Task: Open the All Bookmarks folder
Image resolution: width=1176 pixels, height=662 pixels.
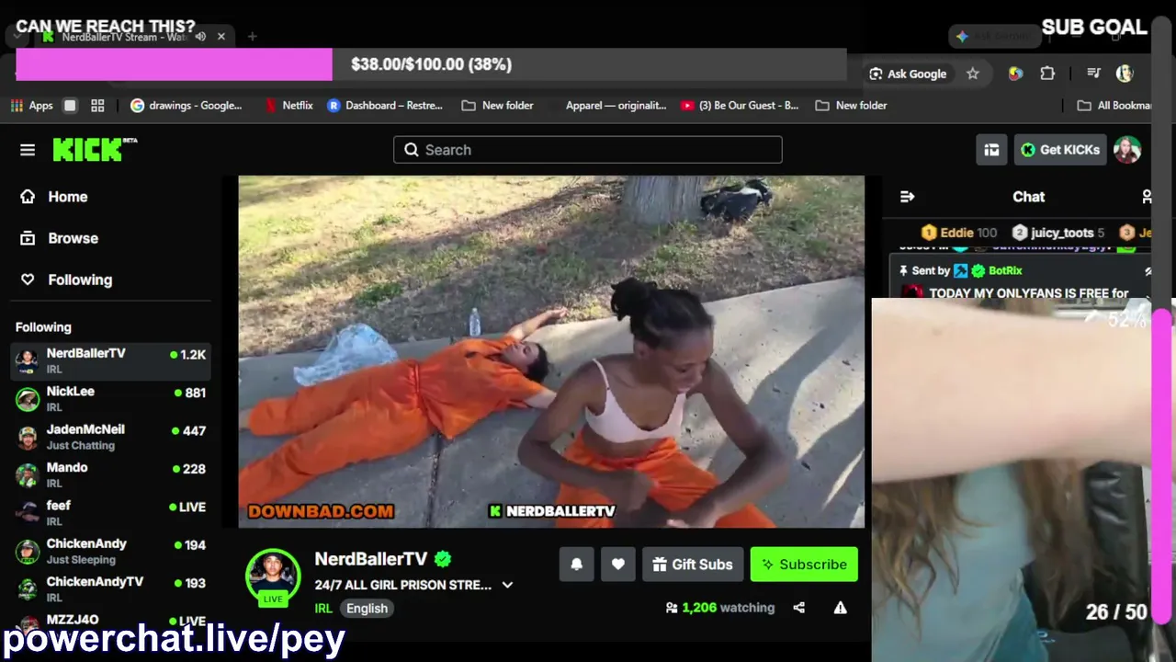Action: [1115, 106]
